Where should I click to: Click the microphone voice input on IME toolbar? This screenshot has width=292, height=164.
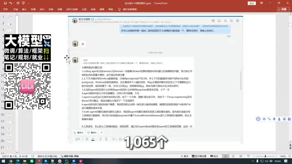pyautogui.click(x=274, y=119)
